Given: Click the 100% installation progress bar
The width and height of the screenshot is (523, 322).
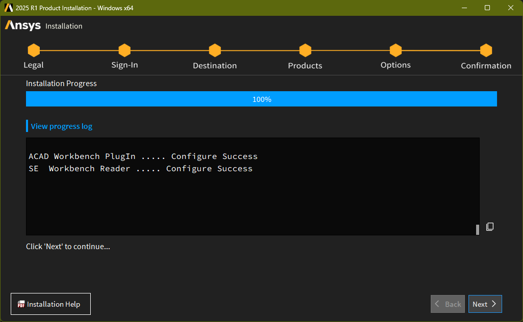Looking at the screenshot, I should [261, 99].
